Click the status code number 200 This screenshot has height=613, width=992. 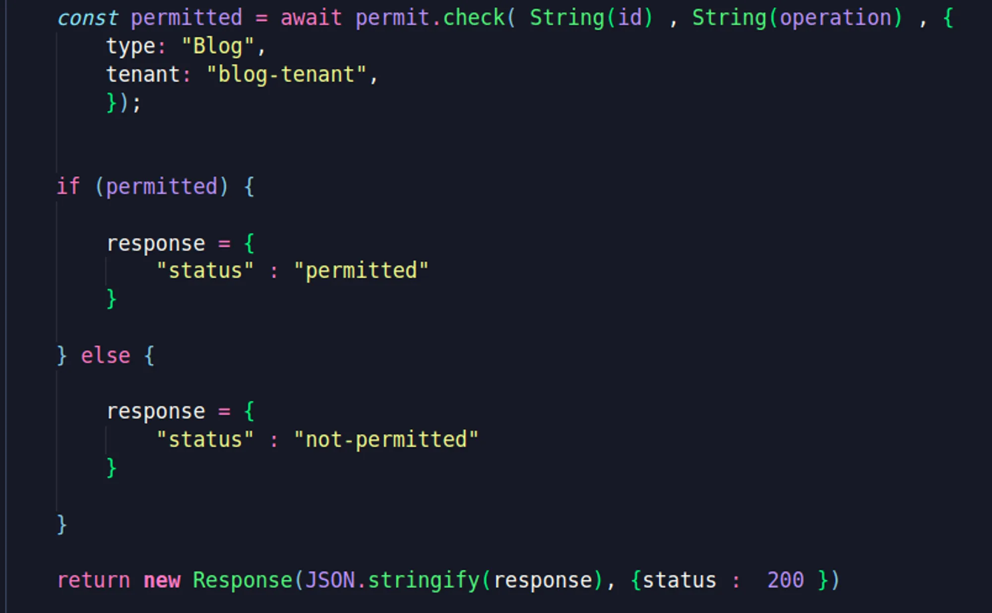[x=785, y=580]
